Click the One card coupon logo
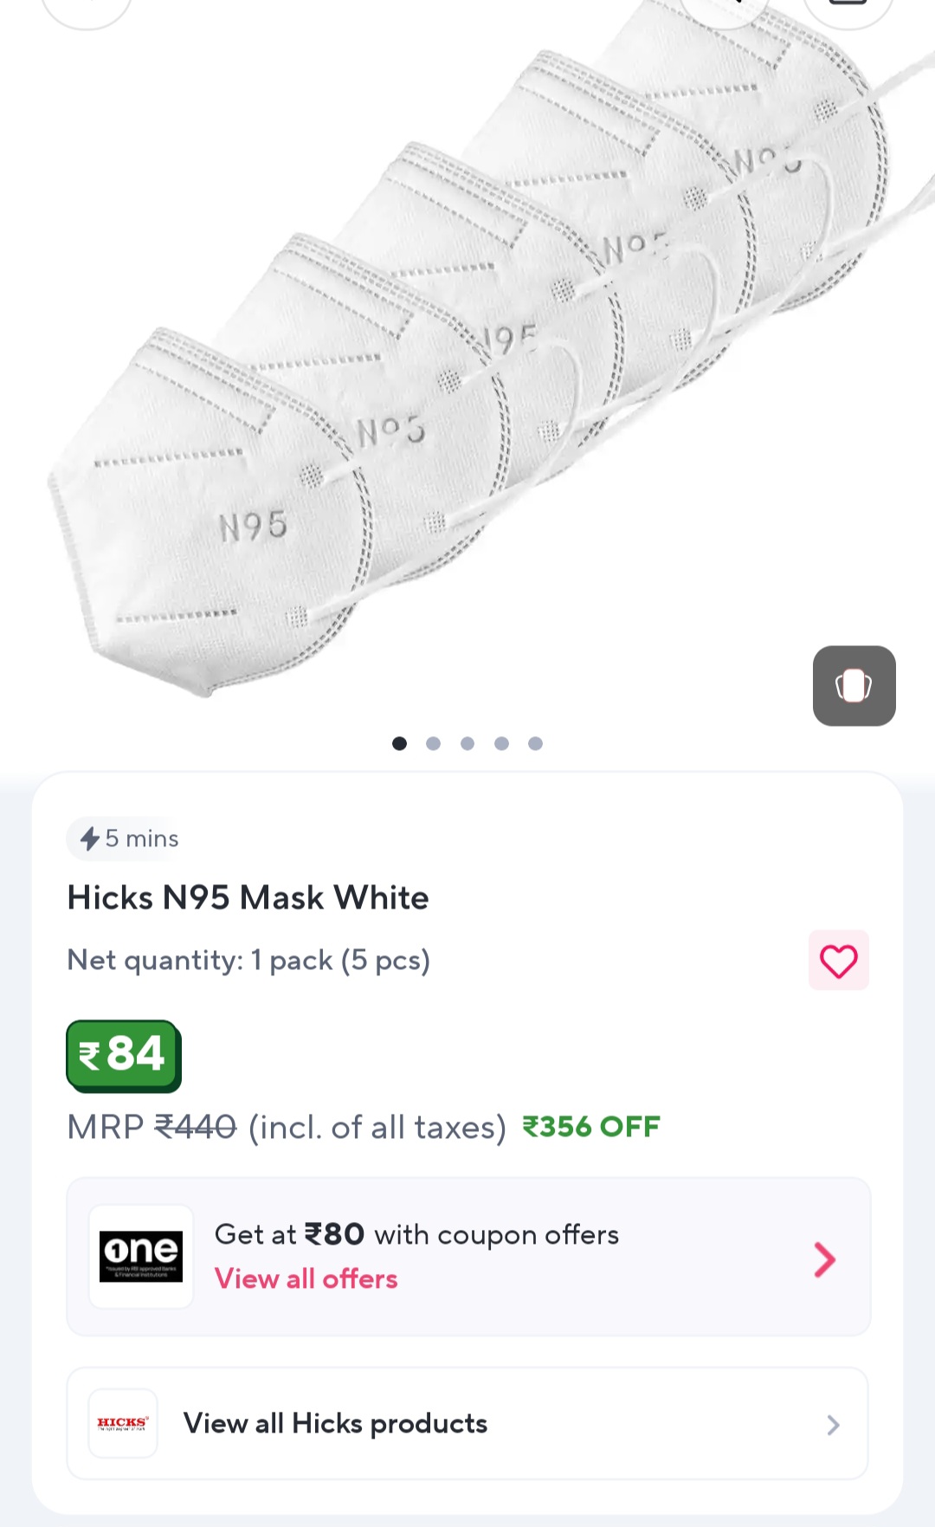935x1527 pixels. [141, 1254]
